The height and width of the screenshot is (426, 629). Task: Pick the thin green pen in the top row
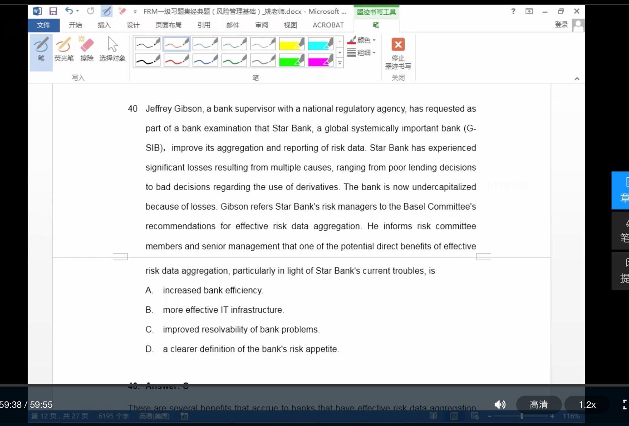tap(234, 44)
